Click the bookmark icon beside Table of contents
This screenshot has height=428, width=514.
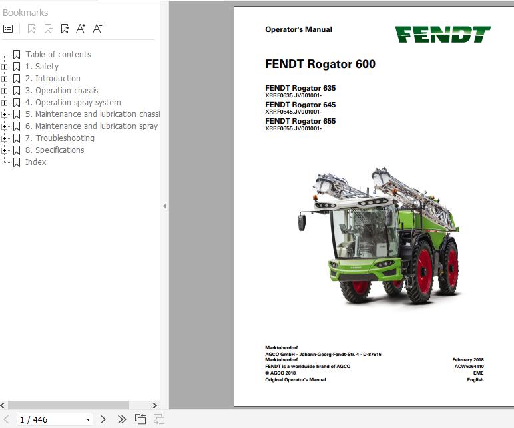(x=17, y=55)
